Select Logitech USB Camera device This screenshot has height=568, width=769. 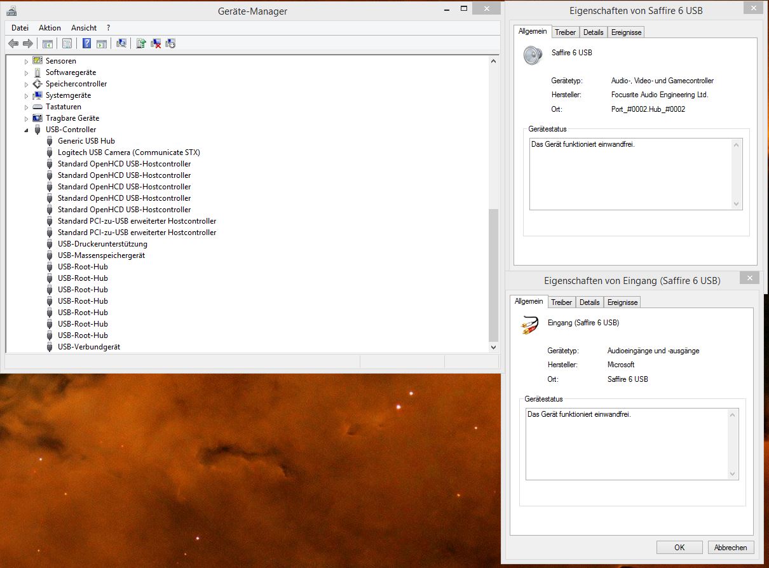coord(128,152)
